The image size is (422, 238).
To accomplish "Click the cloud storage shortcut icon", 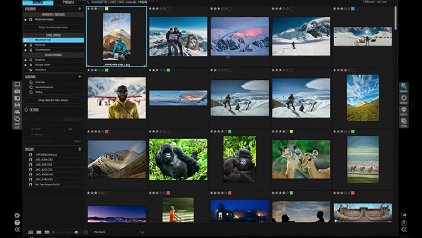I will click(x=17, y=112).
